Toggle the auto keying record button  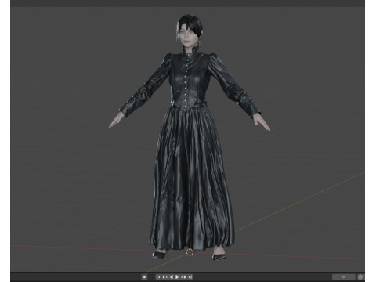tap(144, 277)
